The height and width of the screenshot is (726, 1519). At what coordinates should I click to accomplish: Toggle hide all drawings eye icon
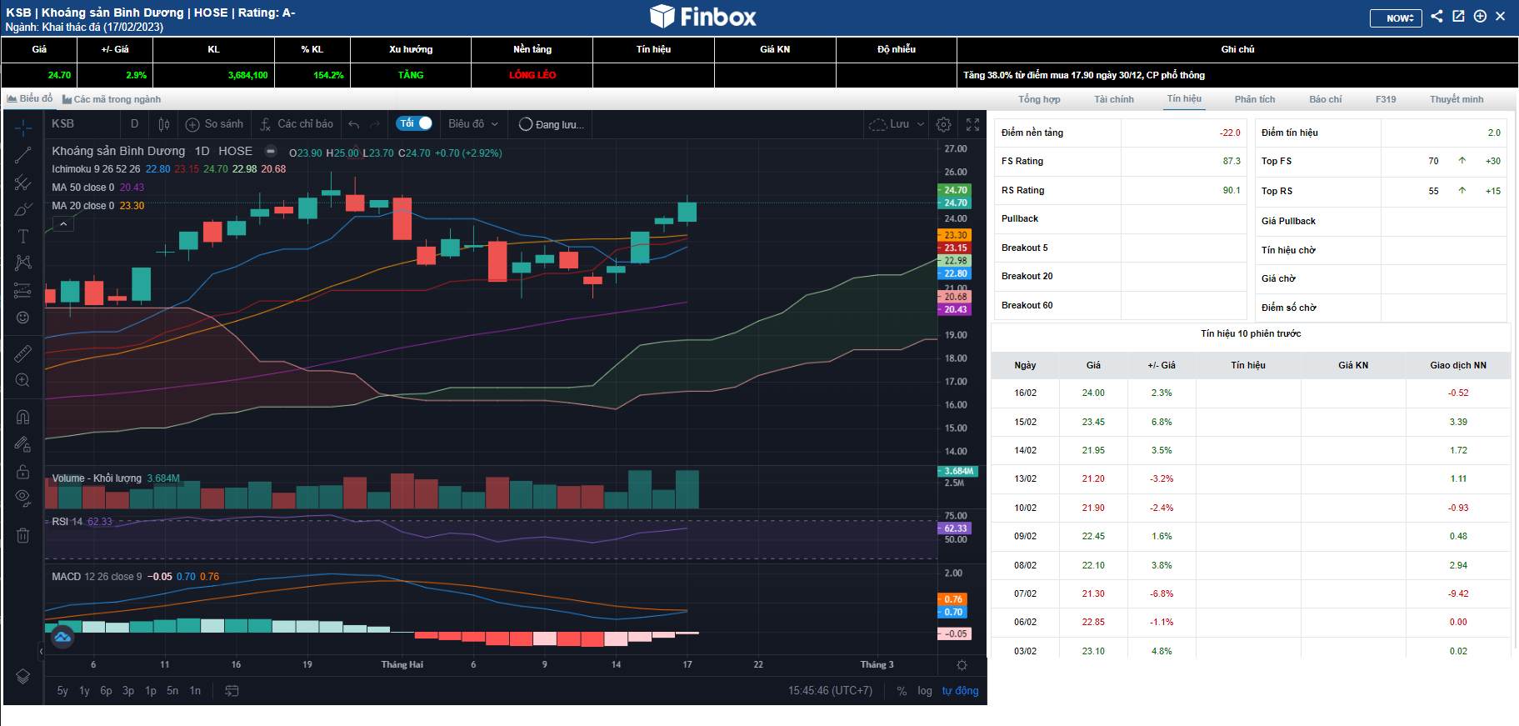click(x=23, y=498)
